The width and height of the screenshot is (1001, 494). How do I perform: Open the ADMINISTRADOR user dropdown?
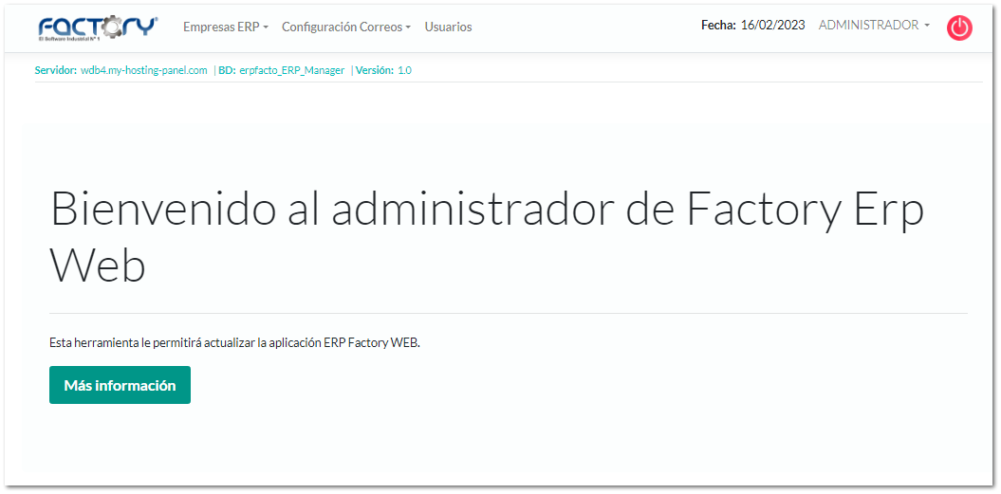(873, 26)
